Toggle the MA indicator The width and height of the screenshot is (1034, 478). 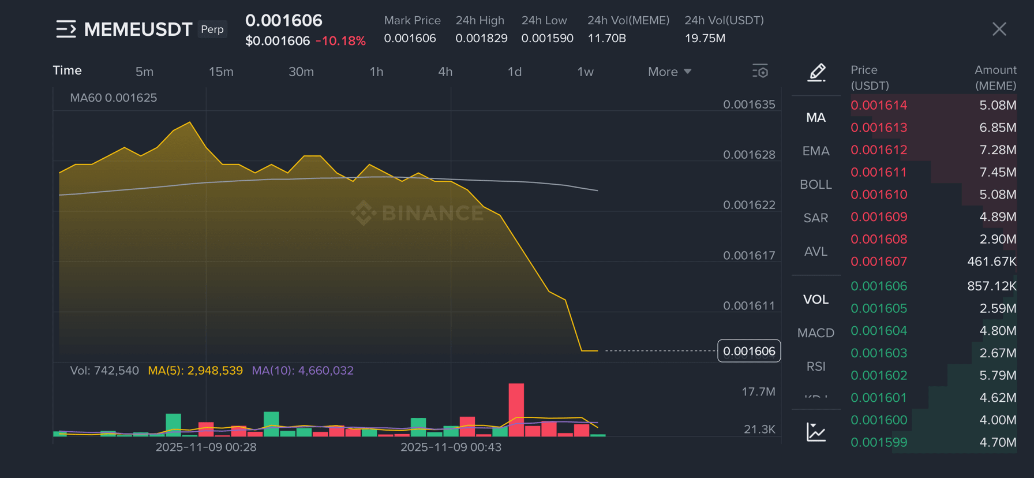pos(815,118)
